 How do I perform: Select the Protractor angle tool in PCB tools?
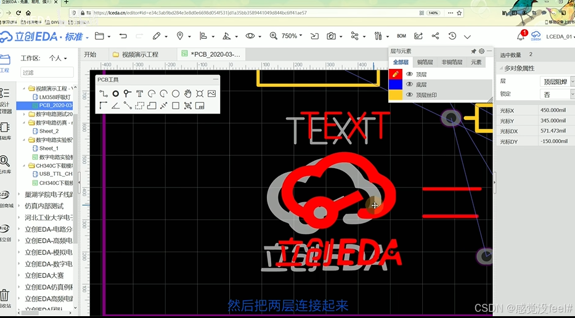(115, 106)
